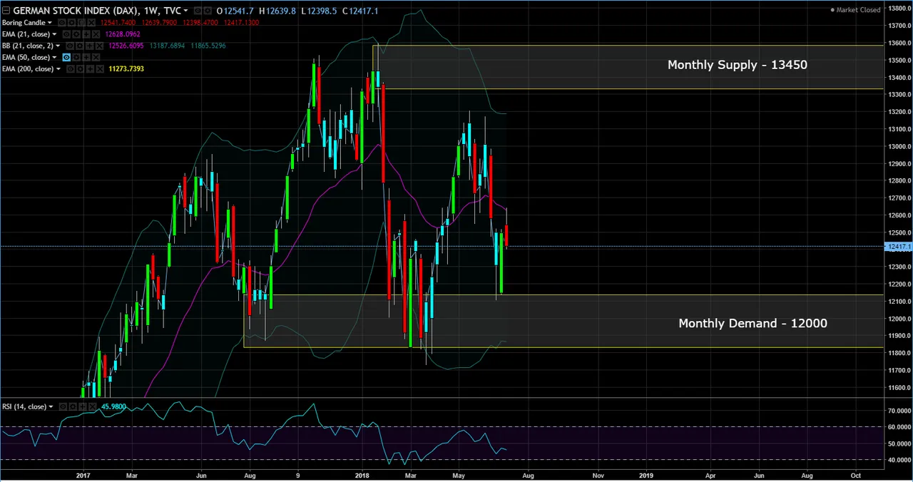Click the Market Closed status indicator
This screenshot has width=913, height=482.
[855, 10]
